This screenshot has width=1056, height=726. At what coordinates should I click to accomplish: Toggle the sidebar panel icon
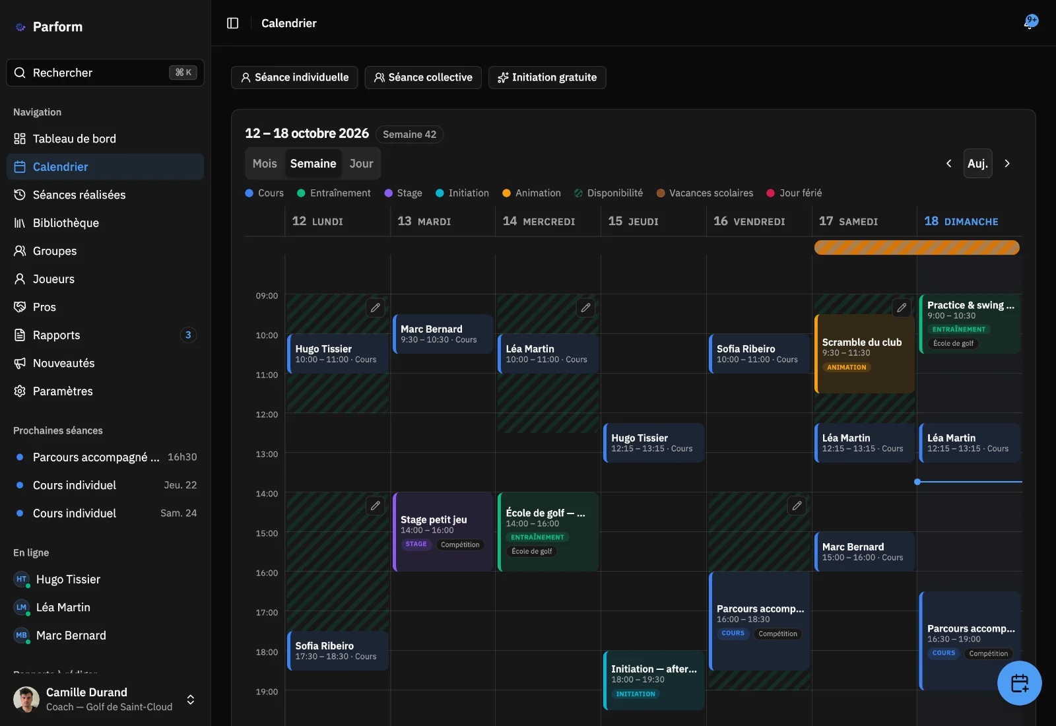point(232,23)
